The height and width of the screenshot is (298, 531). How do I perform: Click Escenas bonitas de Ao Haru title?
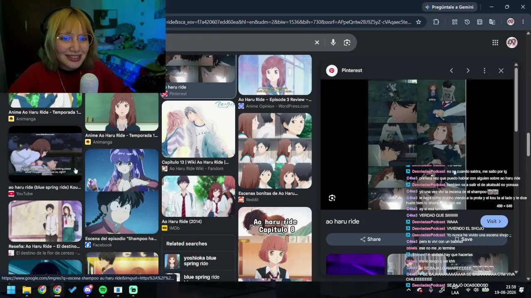point(268,193)
